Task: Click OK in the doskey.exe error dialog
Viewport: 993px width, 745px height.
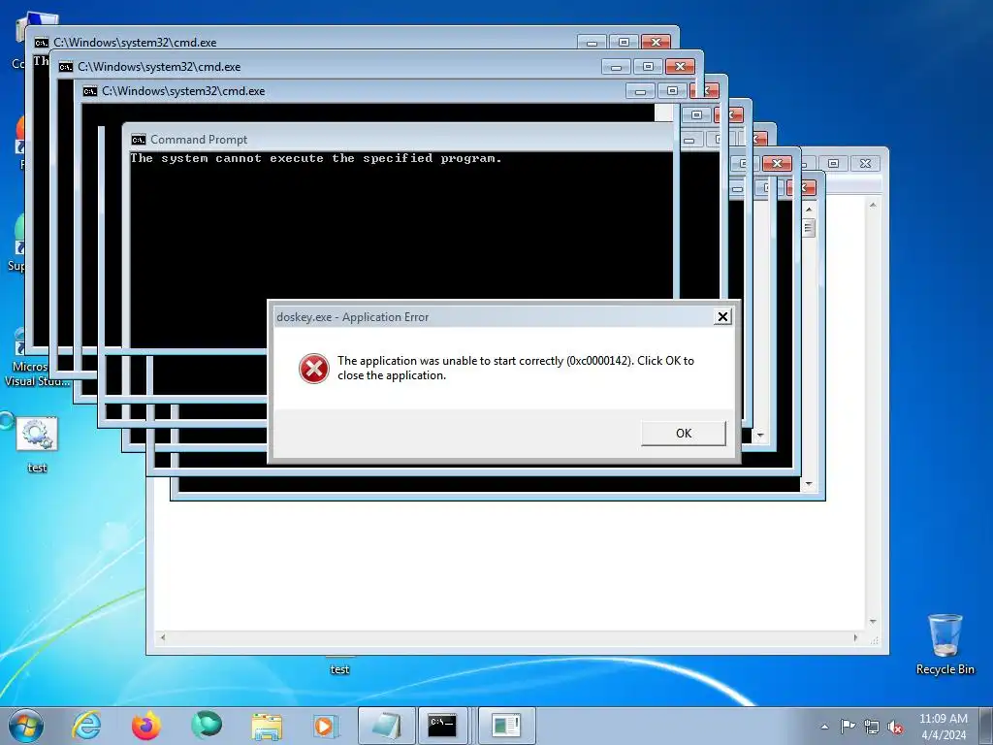Action: (x=684, y=434)
